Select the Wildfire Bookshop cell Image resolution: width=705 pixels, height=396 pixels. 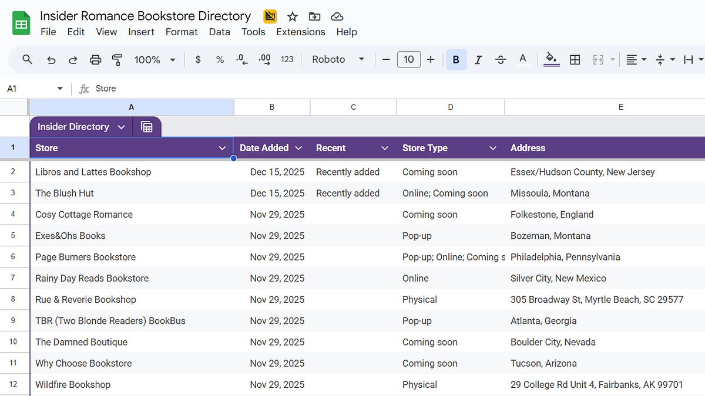[132, 385]
